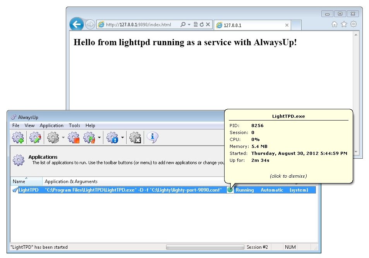Maximize the browser window
The width and height of the screenshot is (369, 258).
(x=340, y=14)
